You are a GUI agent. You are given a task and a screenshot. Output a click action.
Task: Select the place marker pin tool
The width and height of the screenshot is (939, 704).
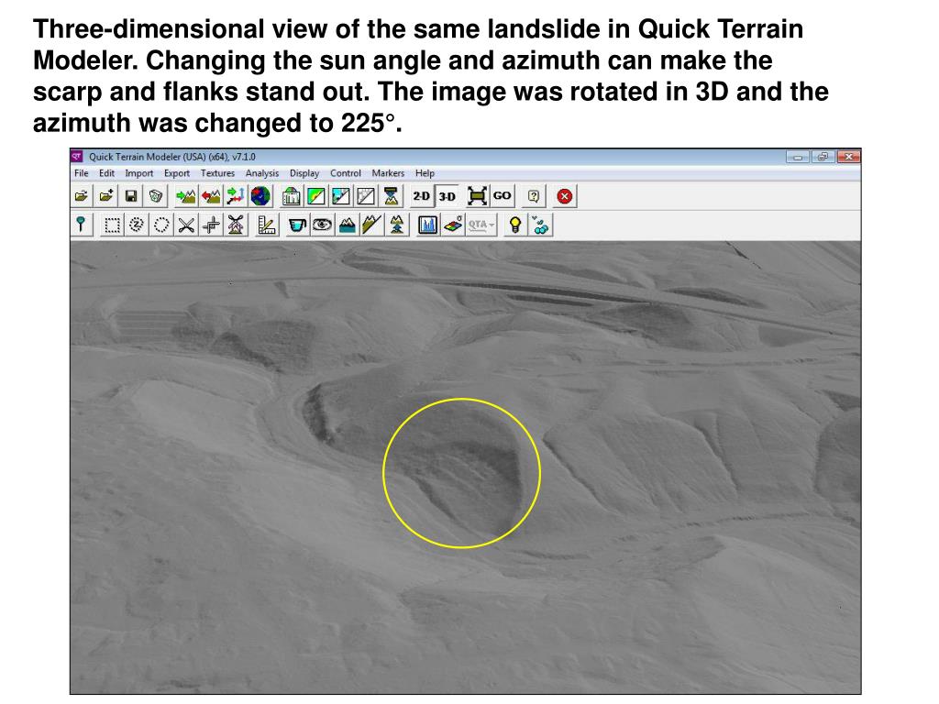(x=82, y=225)
